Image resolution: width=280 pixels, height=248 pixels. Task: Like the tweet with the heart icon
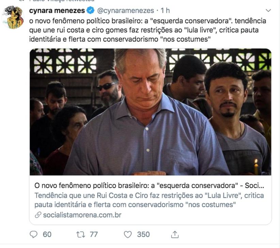(128, 234)
